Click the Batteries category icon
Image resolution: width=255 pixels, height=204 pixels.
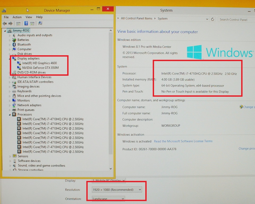[14, 40]
